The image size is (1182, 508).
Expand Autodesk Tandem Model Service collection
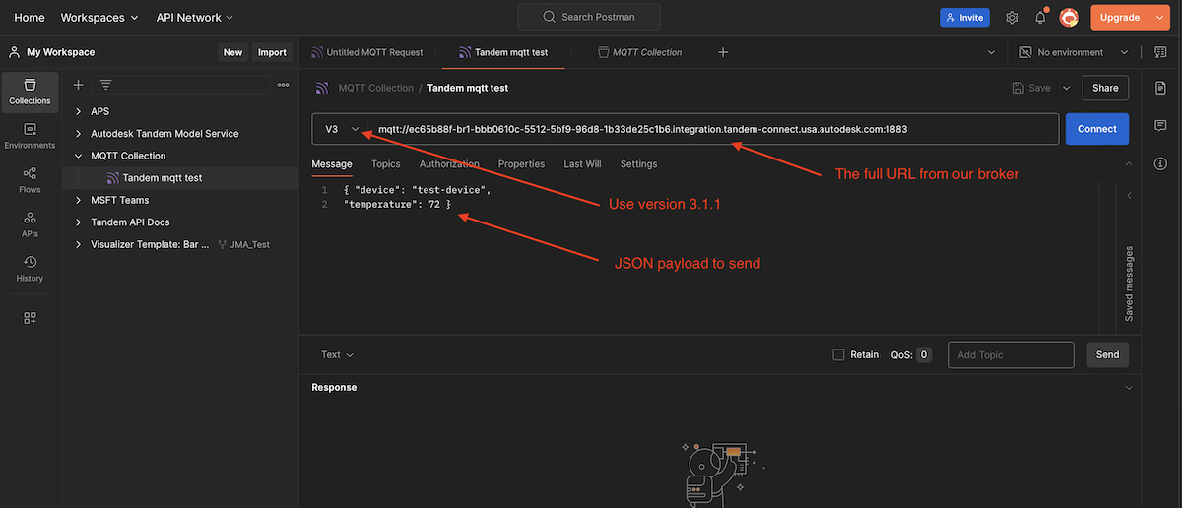pos(79,133)
